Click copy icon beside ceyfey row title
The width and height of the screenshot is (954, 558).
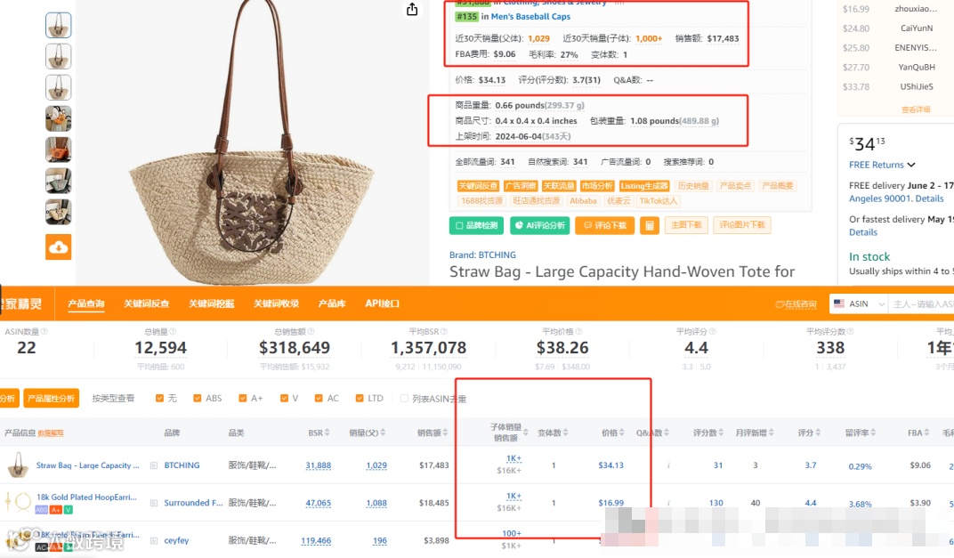154,540
